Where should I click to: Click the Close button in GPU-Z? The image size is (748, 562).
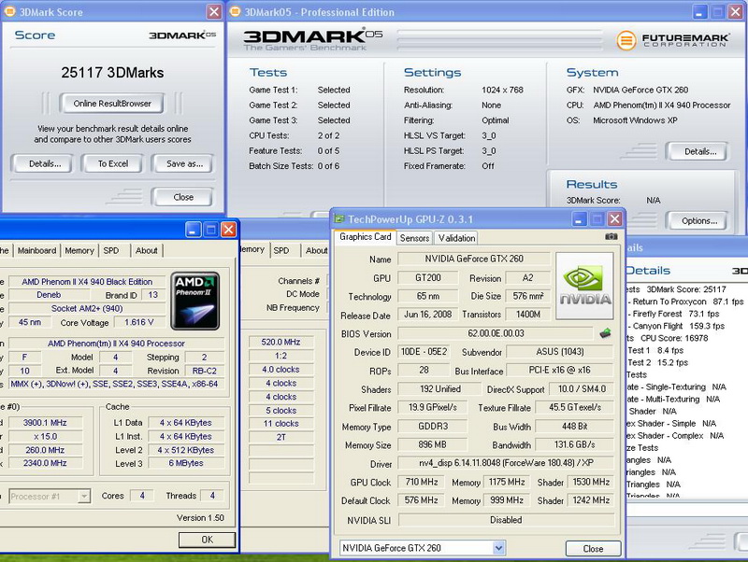[x=593, y=549]
